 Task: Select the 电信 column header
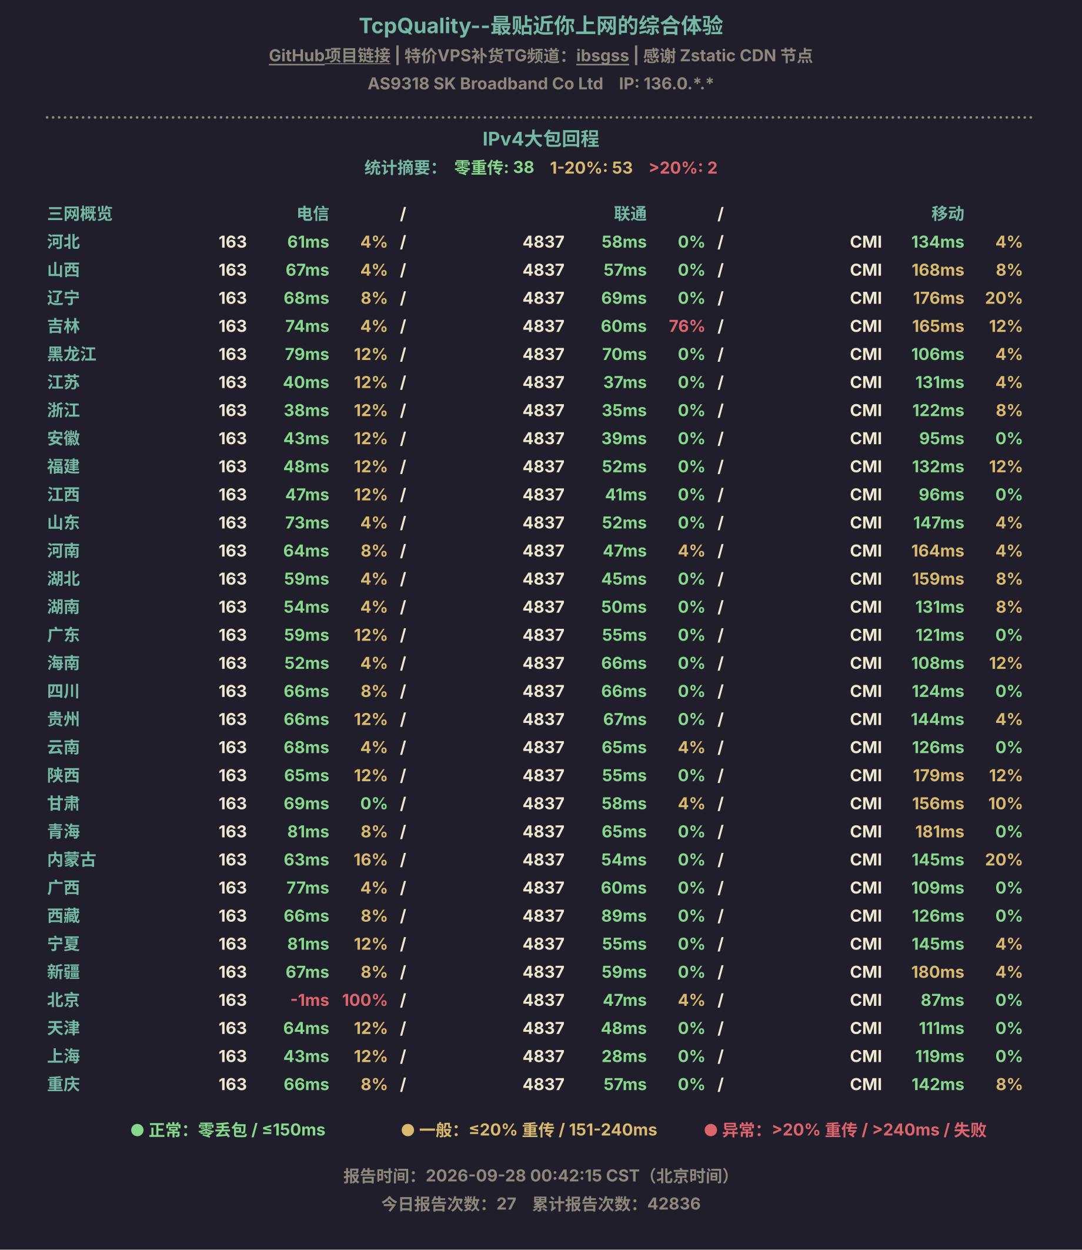[x=313, y=214]
